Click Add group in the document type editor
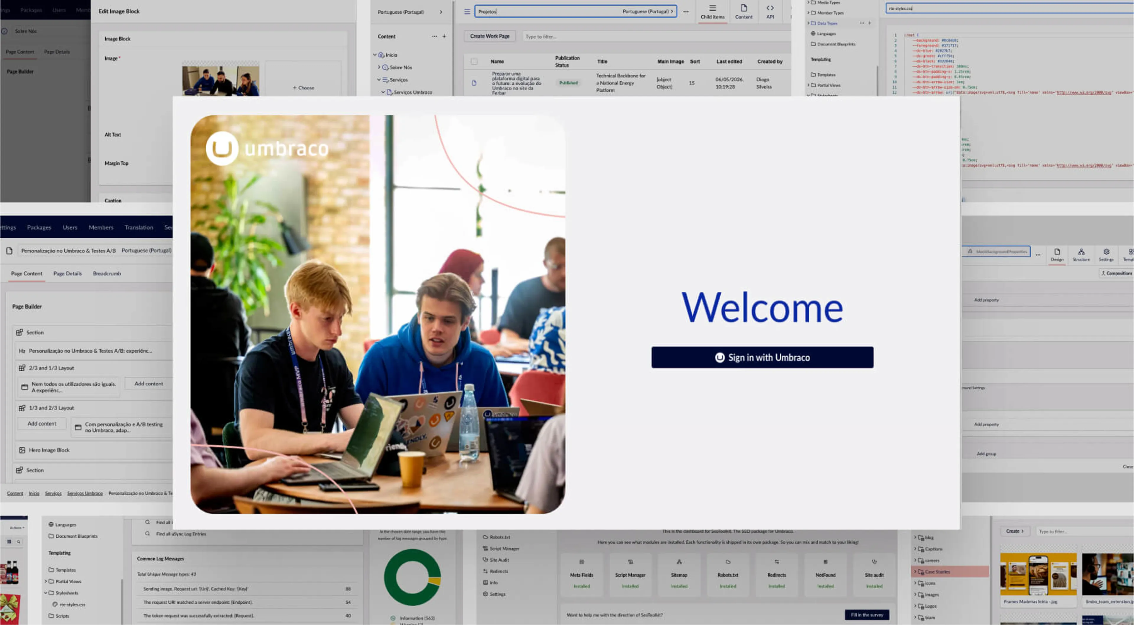 (986, 454)
